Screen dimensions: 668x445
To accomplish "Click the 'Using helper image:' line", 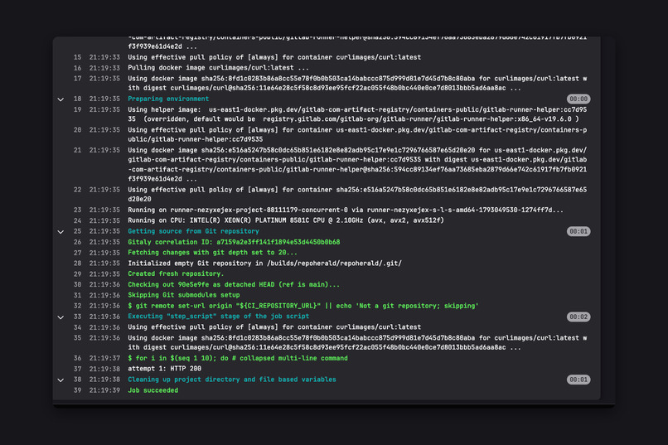I will [357, 114].
